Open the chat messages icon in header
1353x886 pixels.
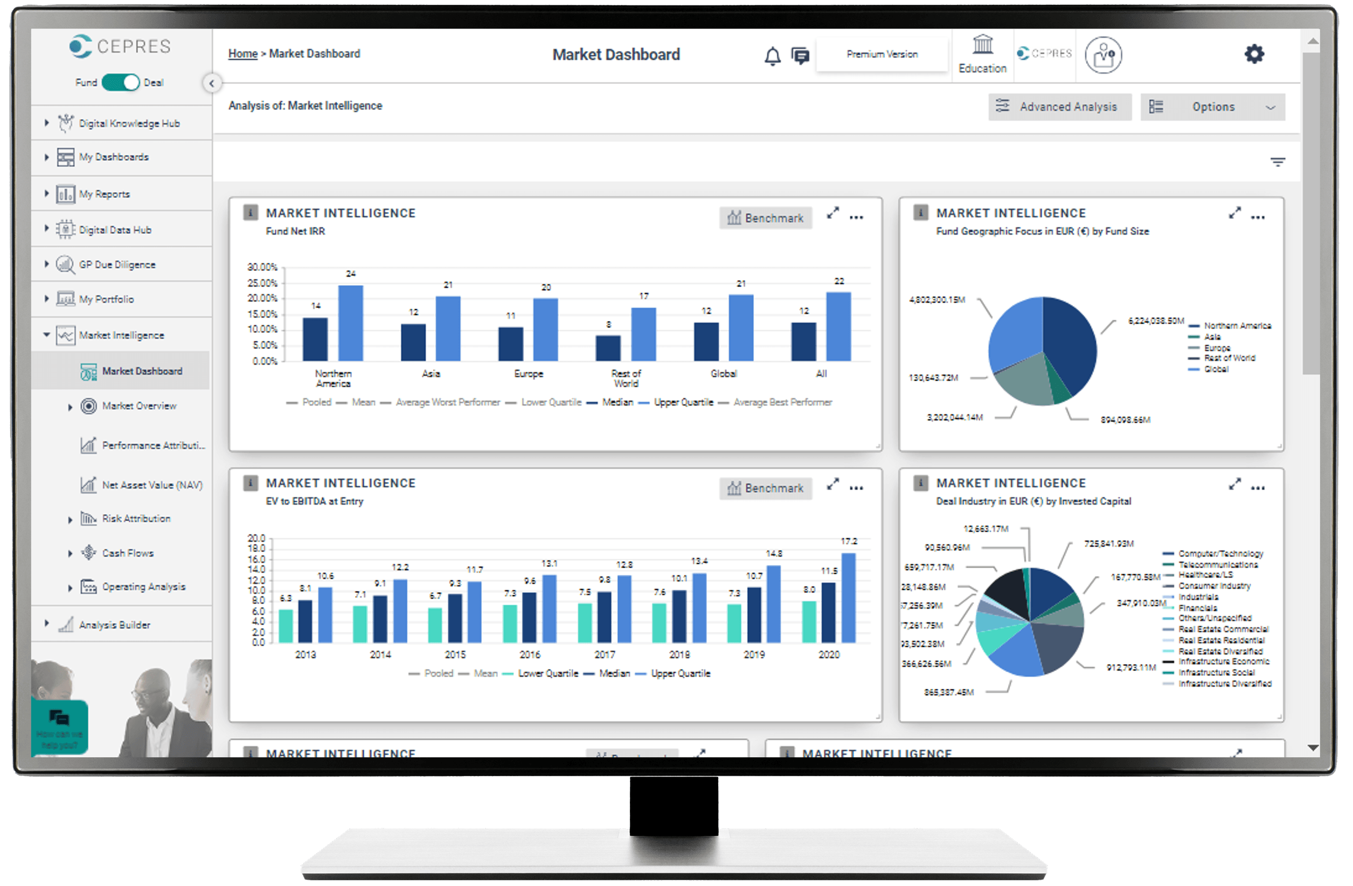[800, 55]
